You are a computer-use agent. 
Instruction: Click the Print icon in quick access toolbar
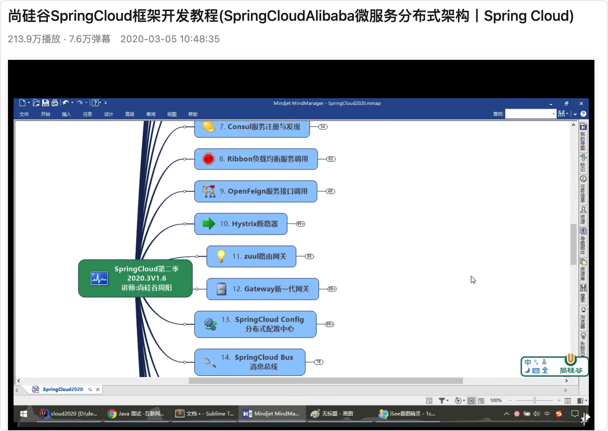pyautogui.click(x=55, y=103)
